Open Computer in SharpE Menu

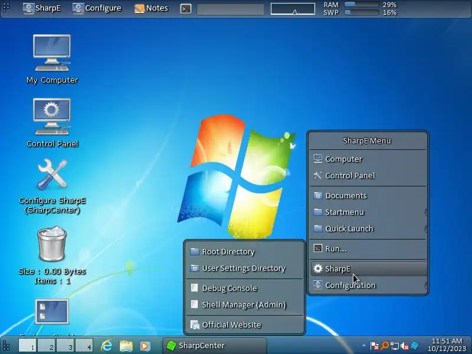point(368,159)
